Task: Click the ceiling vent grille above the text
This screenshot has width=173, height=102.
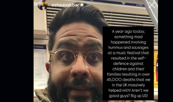Action: coord(127,19)
